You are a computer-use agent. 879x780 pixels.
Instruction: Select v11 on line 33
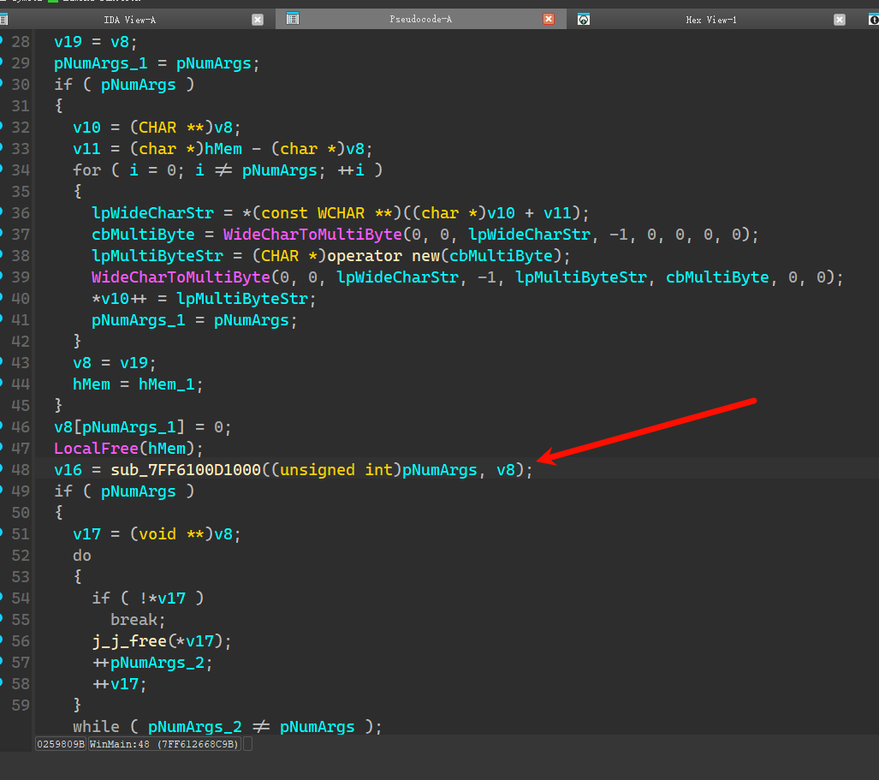point(87,149)
